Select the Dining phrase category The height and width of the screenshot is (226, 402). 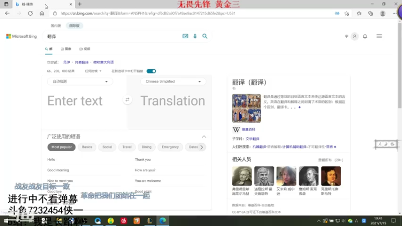pyautogui.click(x=147, y=147)
